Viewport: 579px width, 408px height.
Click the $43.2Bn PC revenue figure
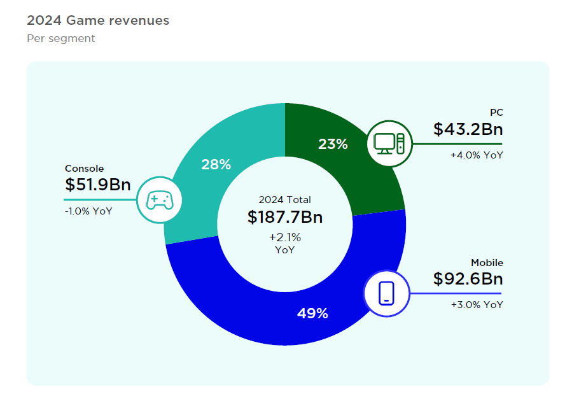(468, 130)
